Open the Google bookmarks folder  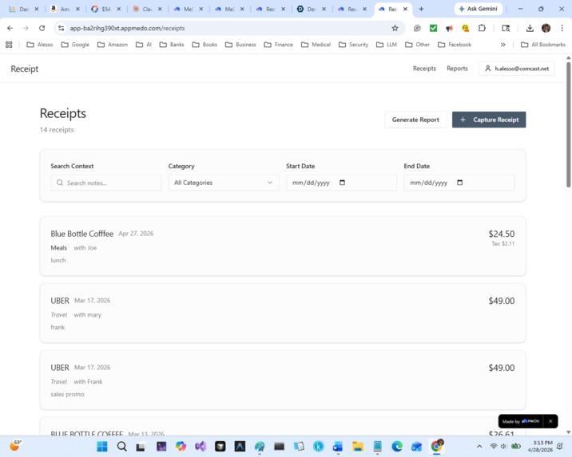75,45
